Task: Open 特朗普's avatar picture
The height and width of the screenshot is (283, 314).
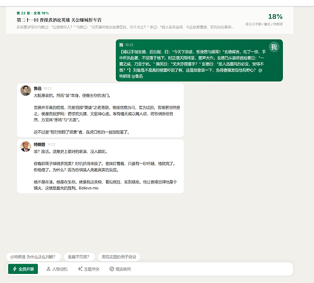Action: (25, 147)
